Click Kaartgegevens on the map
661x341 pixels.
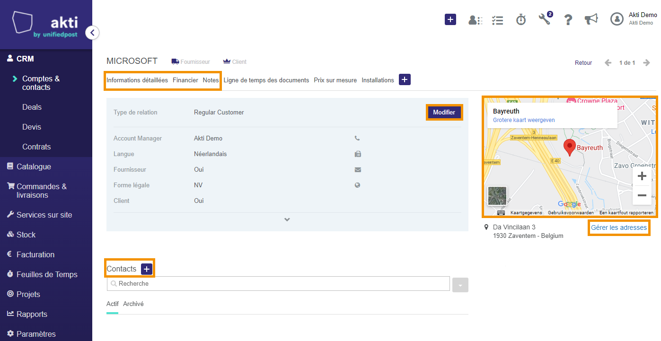(526, 213)
